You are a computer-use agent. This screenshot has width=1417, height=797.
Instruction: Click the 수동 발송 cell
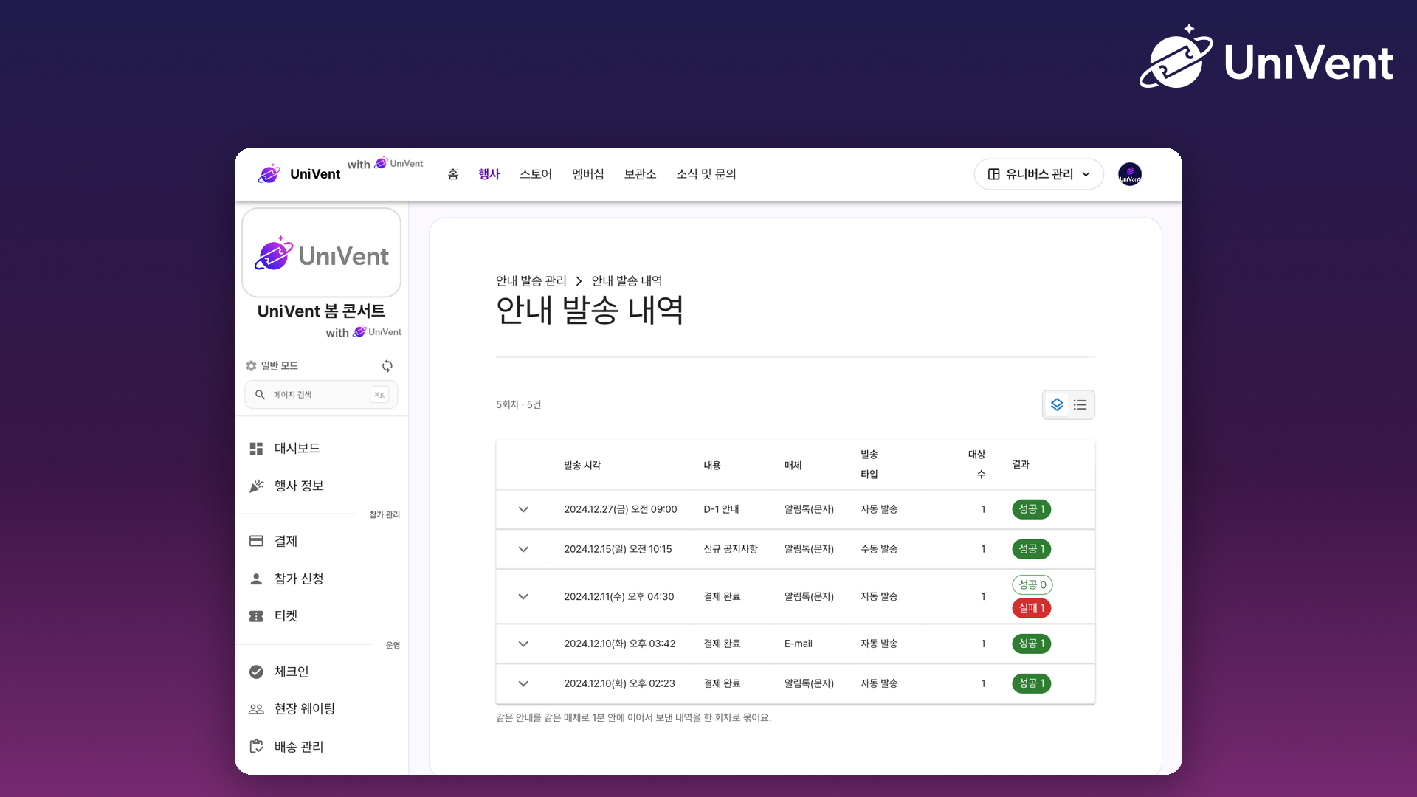(x=879, y=549)
